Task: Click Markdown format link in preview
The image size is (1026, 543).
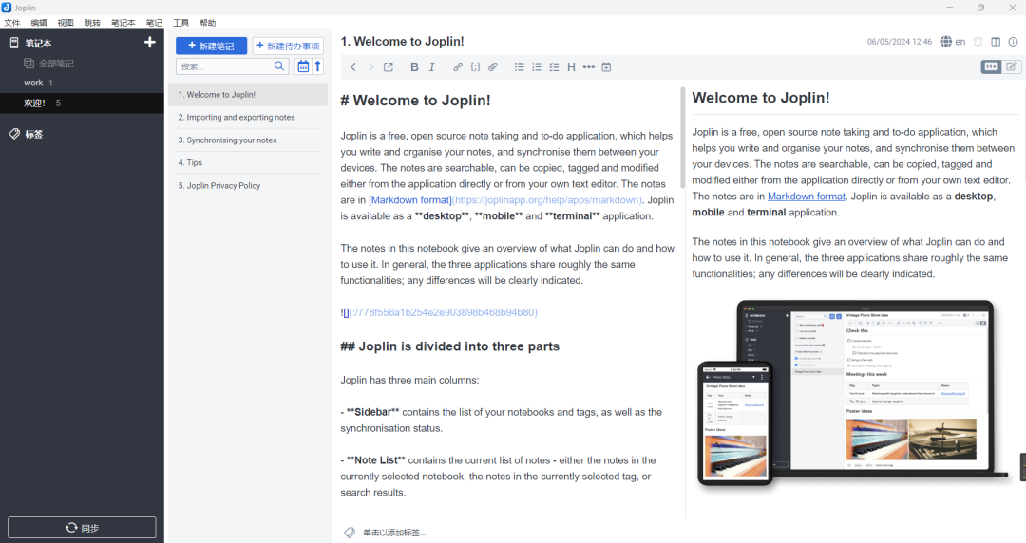Action: click(x=807, y=197)
